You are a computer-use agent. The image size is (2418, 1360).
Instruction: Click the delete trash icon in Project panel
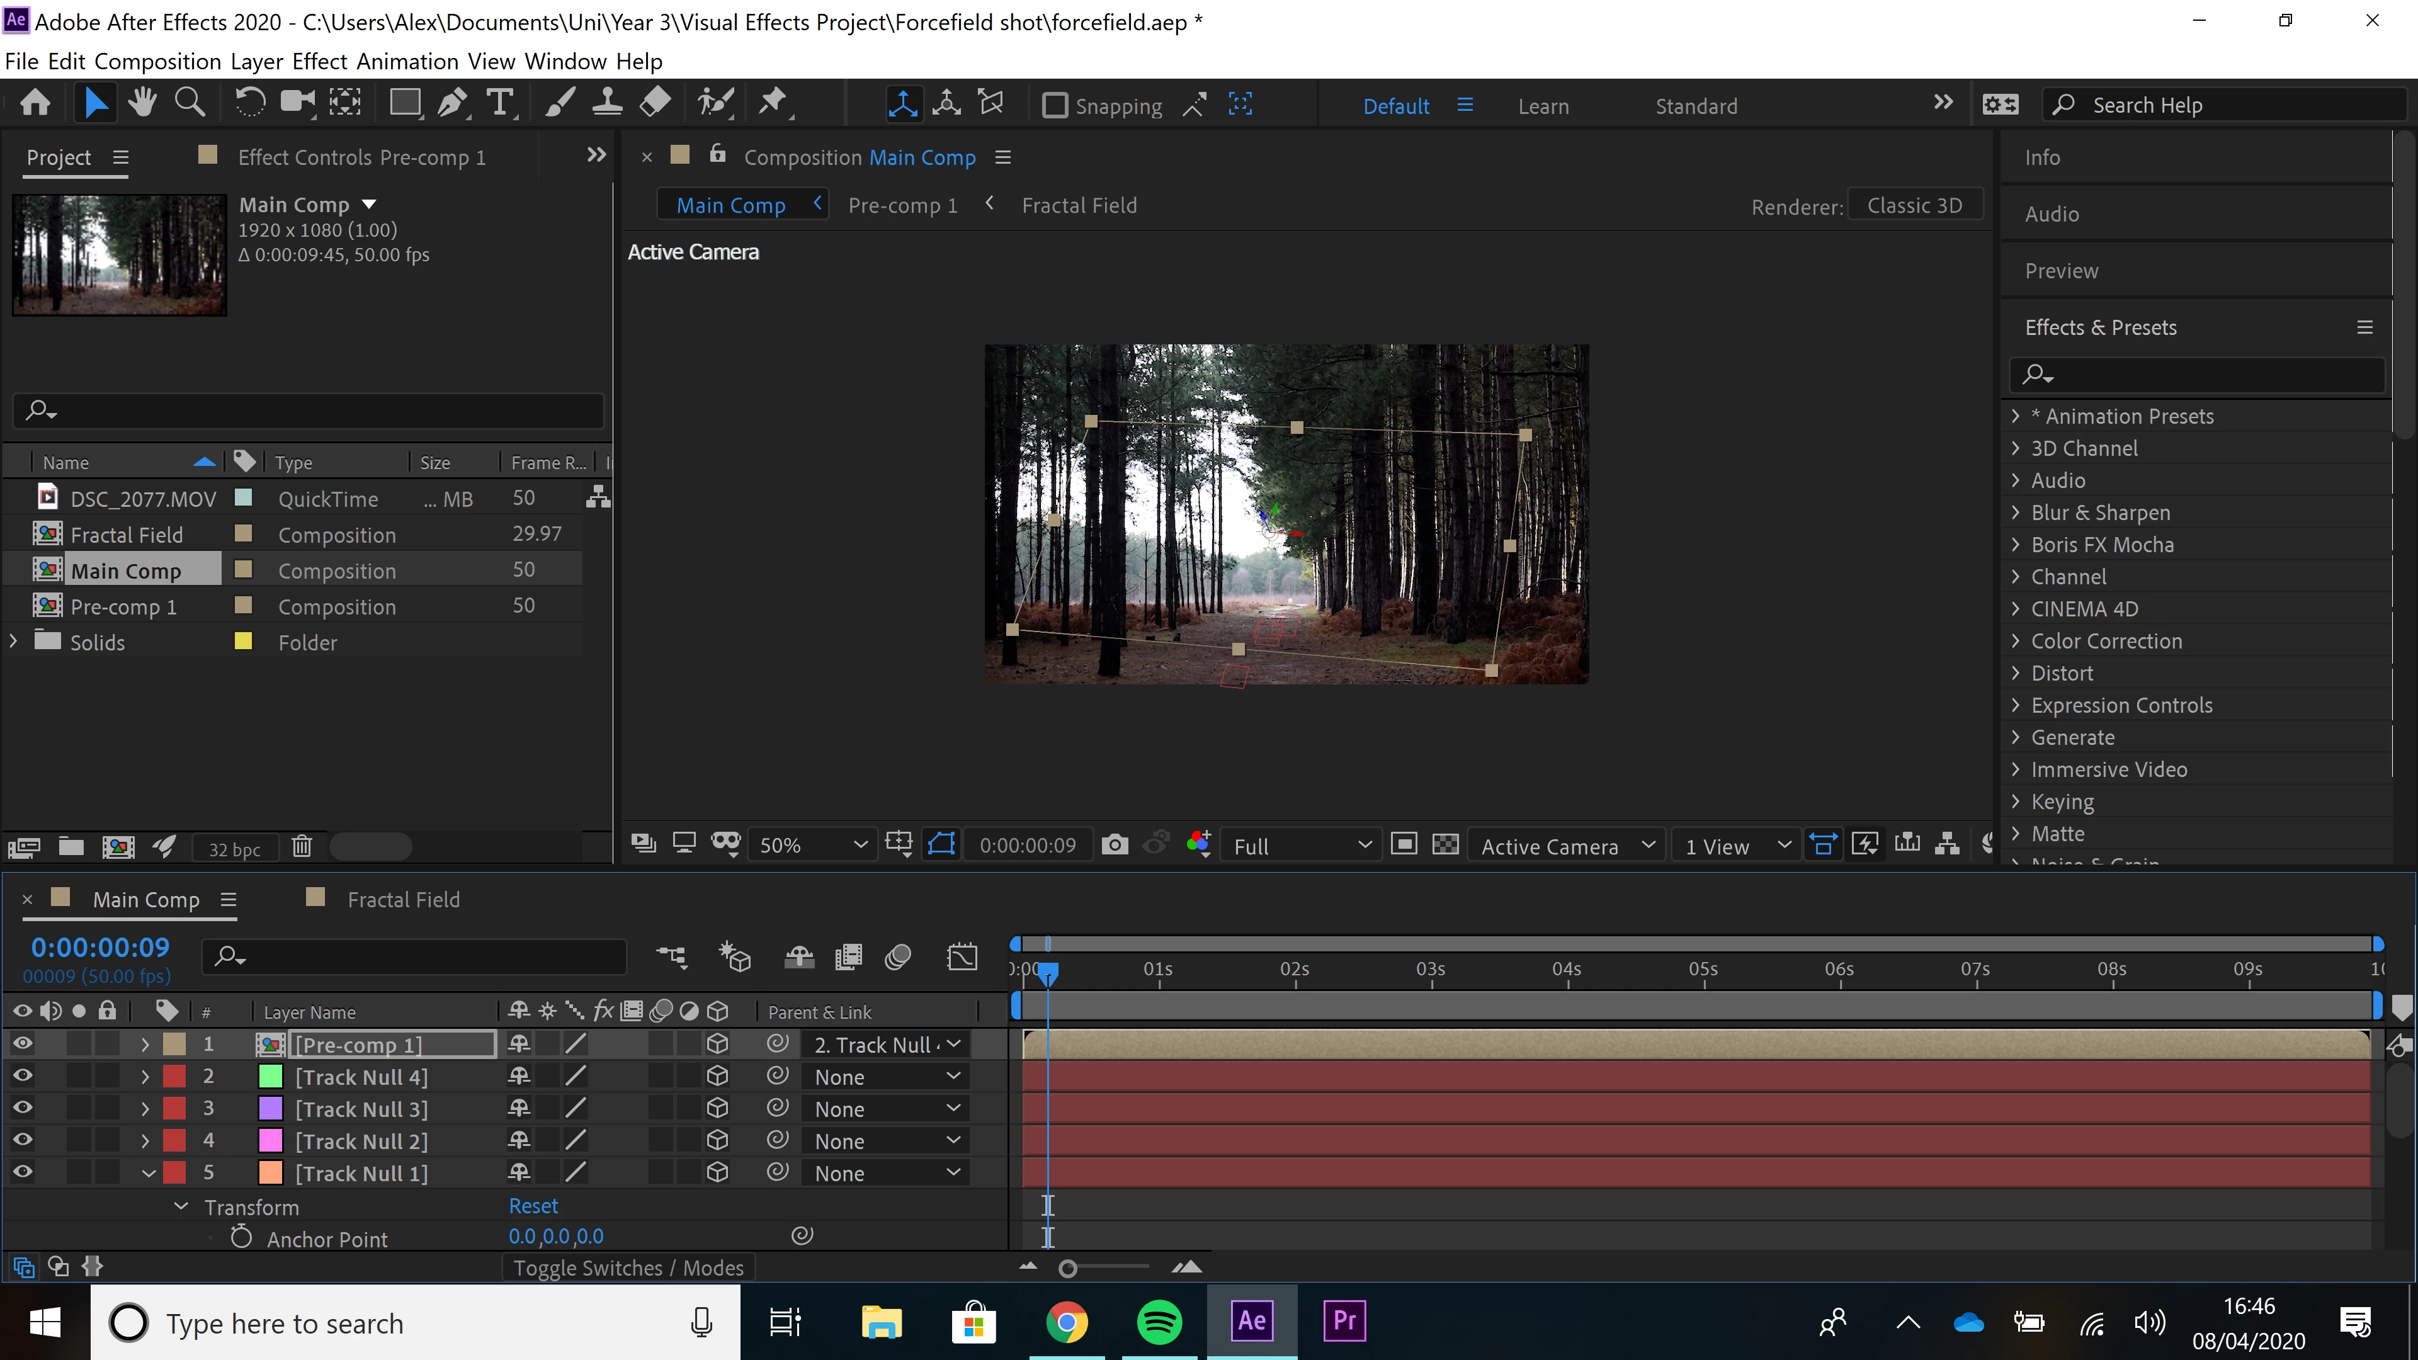click(302, 847)
